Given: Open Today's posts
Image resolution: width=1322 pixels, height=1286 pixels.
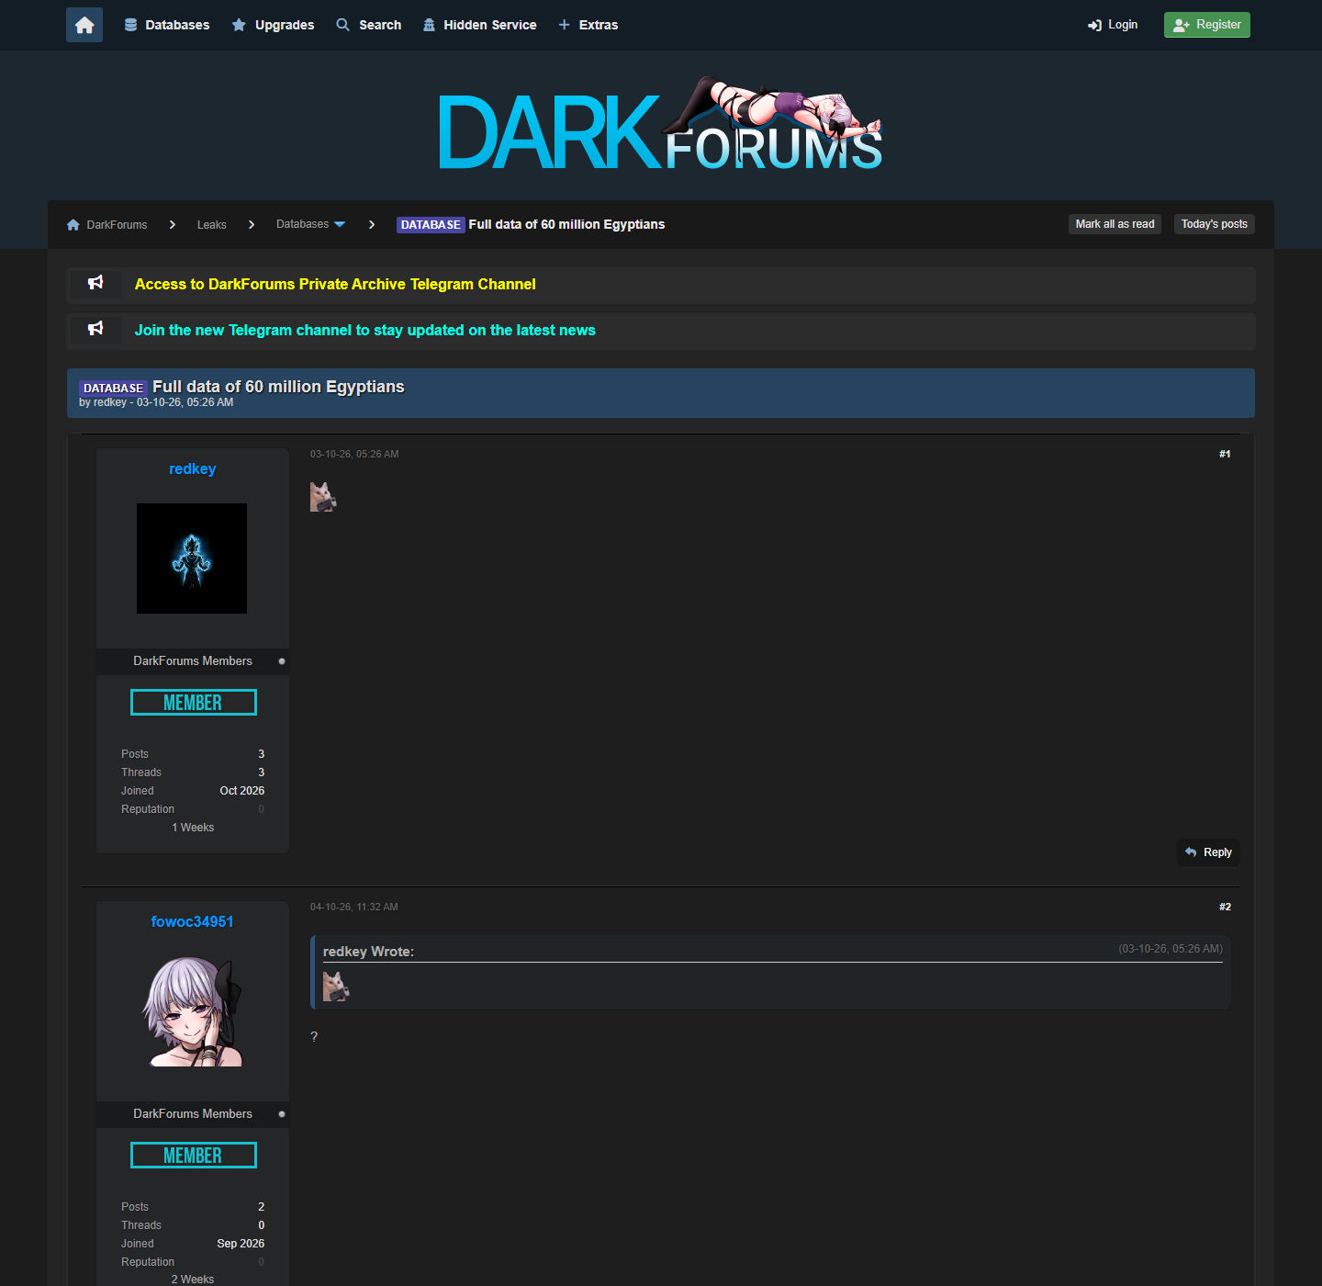Looking at the screenshot, I should [1215, 224].
